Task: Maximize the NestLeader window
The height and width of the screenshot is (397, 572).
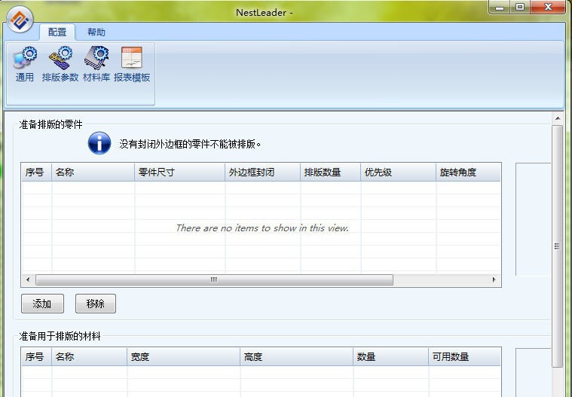Action: (520, 8)
